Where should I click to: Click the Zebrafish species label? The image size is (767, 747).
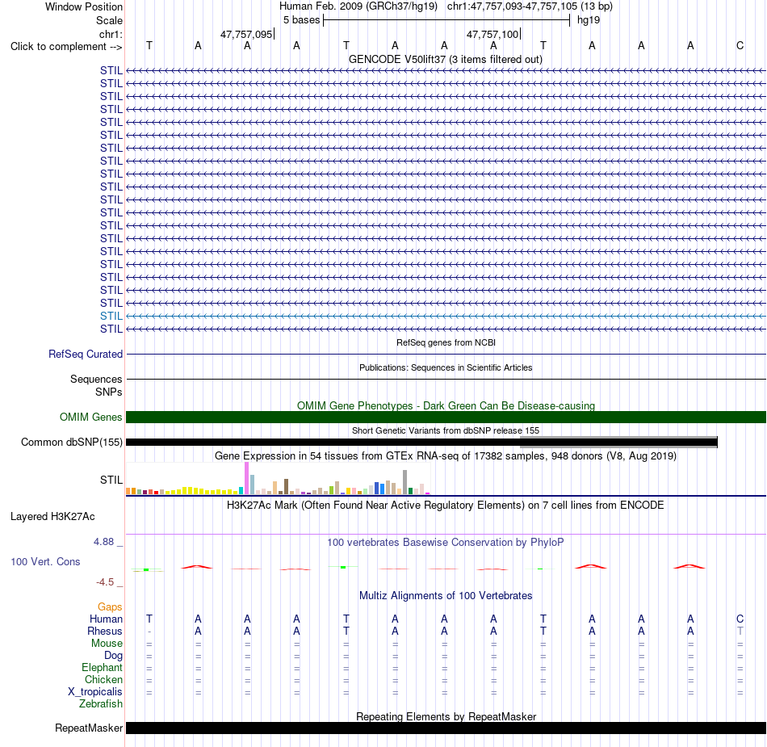pyautogui.click(x=101, y=703)
